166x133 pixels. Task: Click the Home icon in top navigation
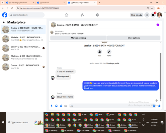66,15
